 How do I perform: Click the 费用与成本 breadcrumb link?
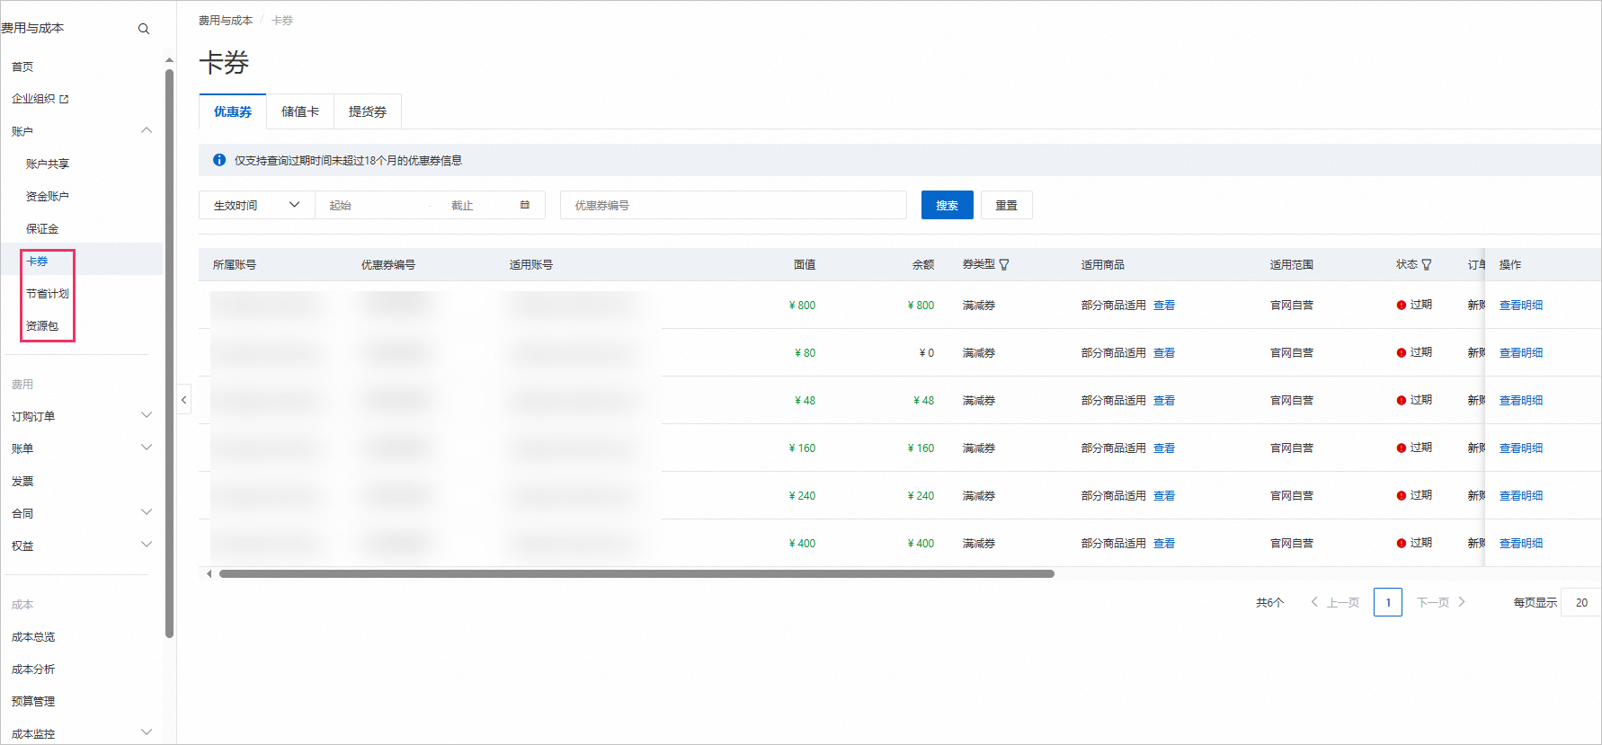coord(226,20)
